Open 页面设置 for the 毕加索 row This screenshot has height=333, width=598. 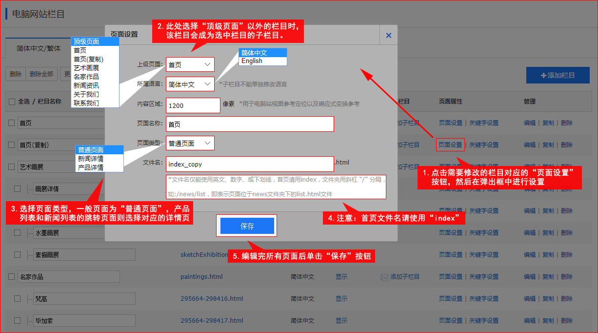point(450,320)
